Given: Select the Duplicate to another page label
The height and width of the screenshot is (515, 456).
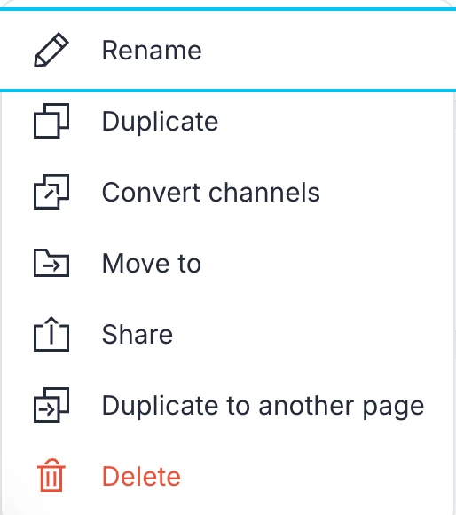Looking at the screenshot, I should (x=263, y=407).
